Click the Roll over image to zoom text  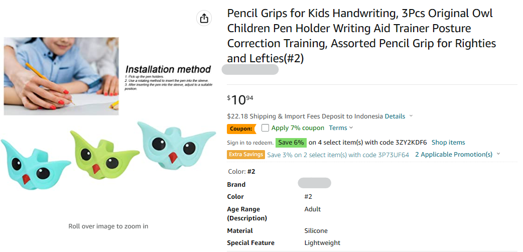coord(108,226)
